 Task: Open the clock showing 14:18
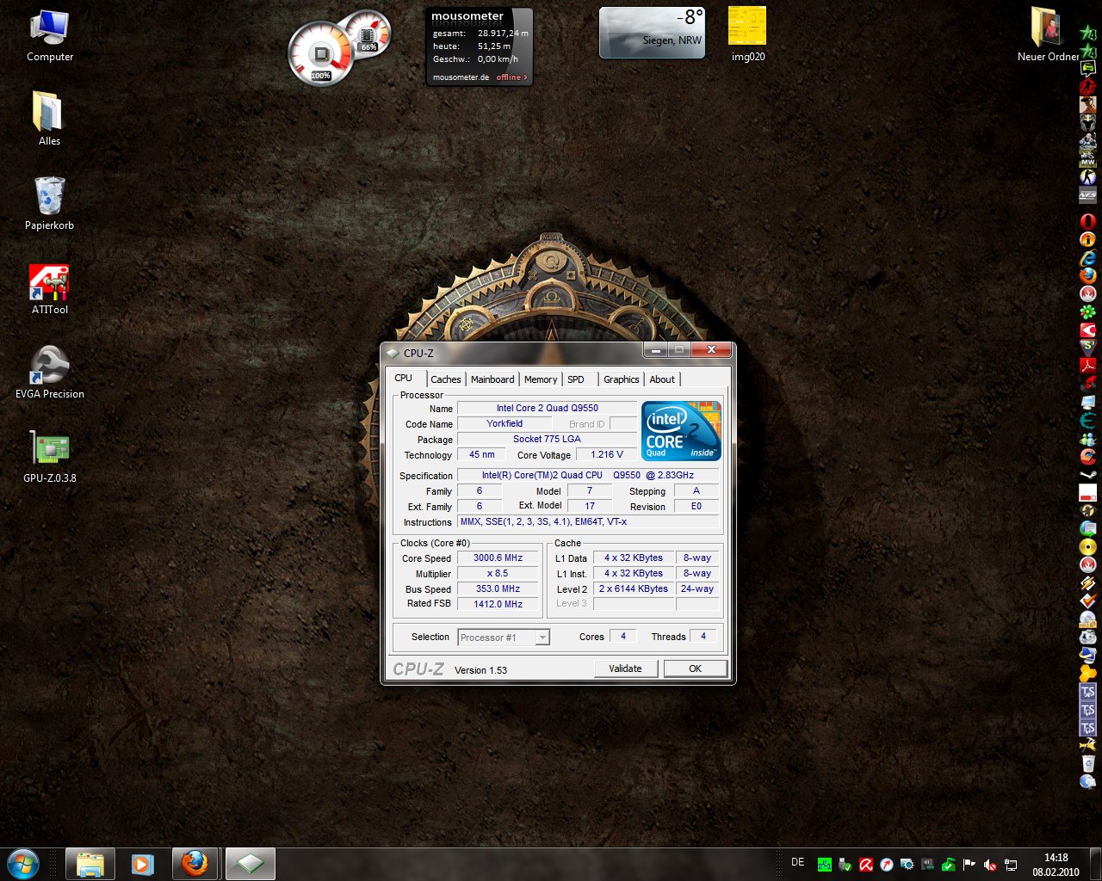click(x=1056, y=864)
